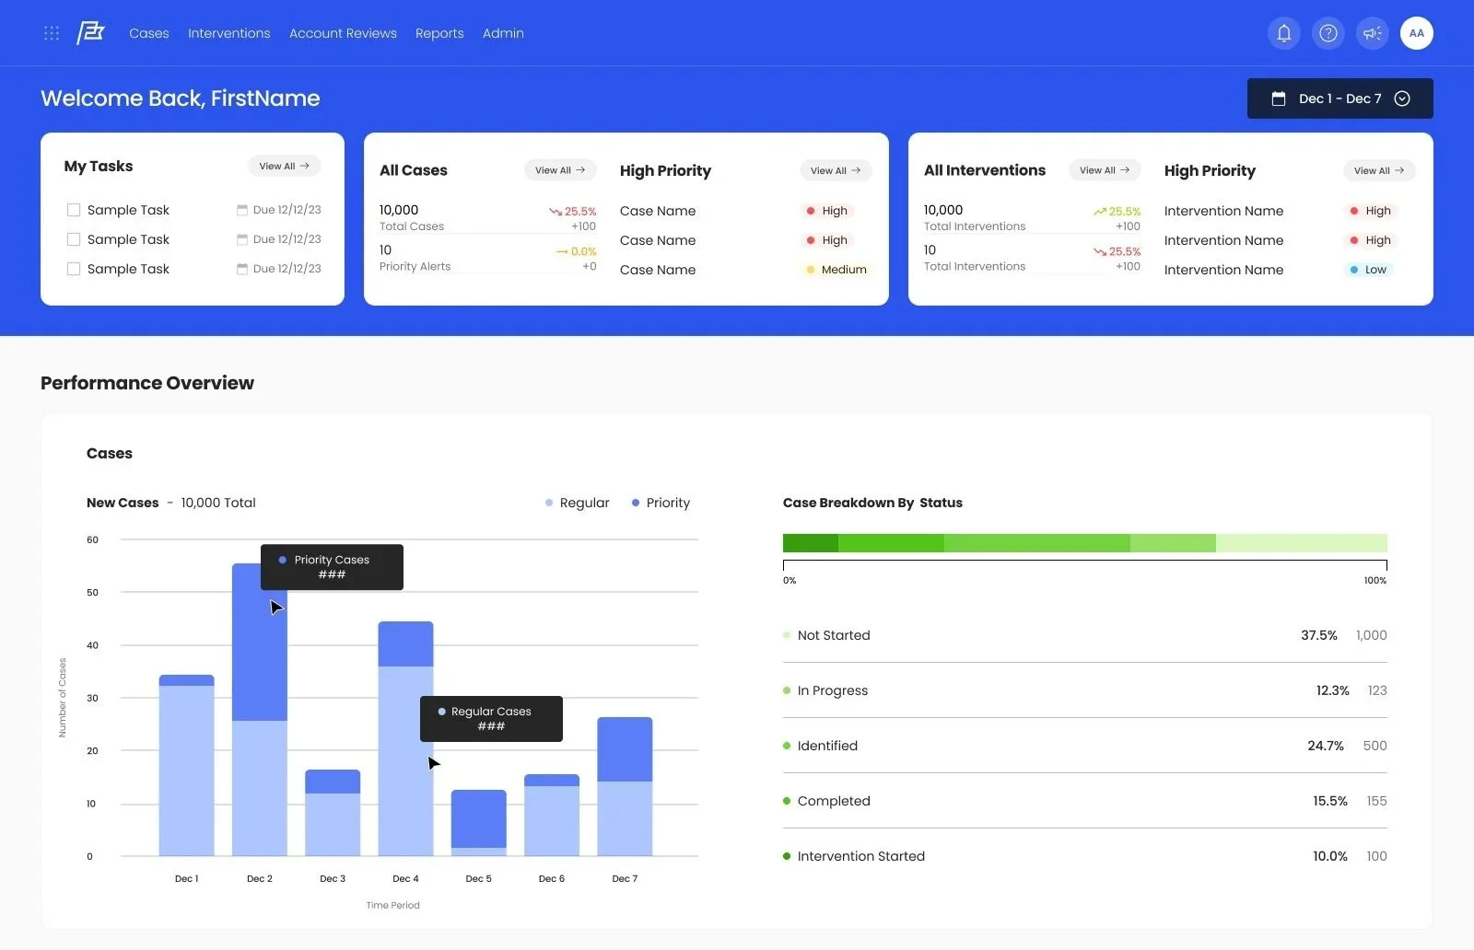
Task: Click the Dec 5 priority bar segment
Action: pyautogui.click(x=478, y=818)
